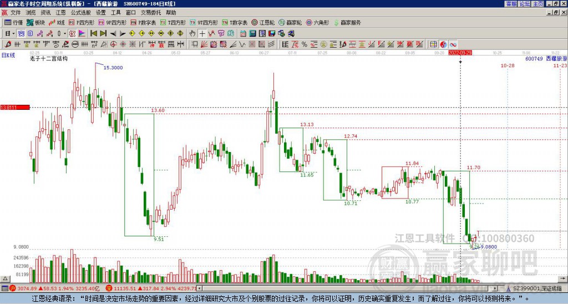Open the 行情 market quotes view

click(x=13, y=22)
